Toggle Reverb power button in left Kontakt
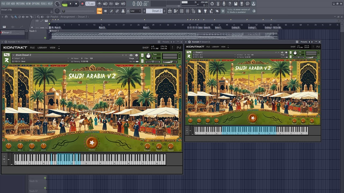This screenshot has width=344, height=193. (153, 144)
